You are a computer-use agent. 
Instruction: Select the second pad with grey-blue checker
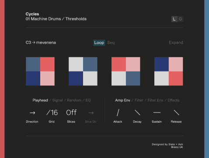pyautogui.click(x=83, y=71)
